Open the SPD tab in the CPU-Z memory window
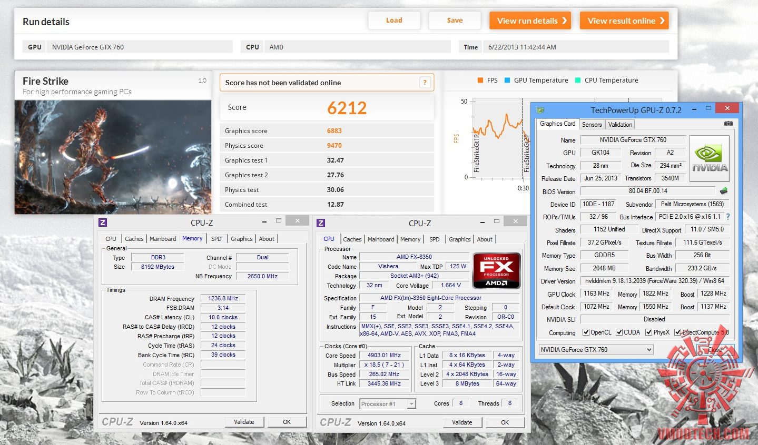The height and width of the screenshot is (445, 758). tap(216, 239)
